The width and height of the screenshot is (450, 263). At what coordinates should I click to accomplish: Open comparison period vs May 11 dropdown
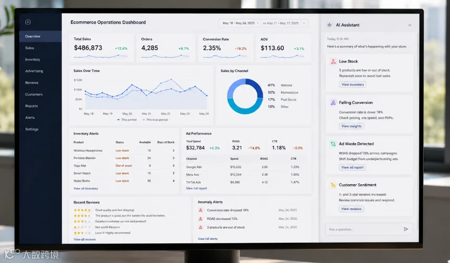tap(284, 23)
